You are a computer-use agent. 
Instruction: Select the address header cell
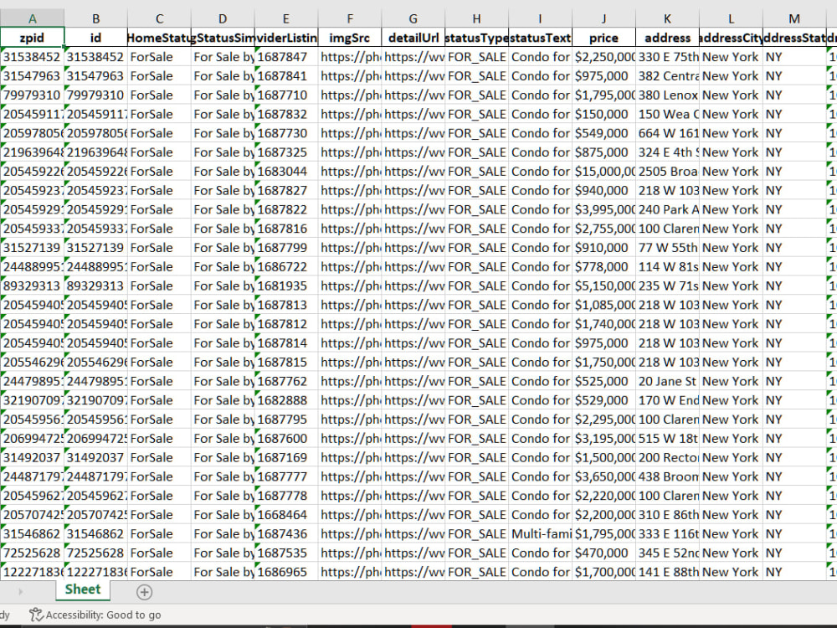click(667, 38)
